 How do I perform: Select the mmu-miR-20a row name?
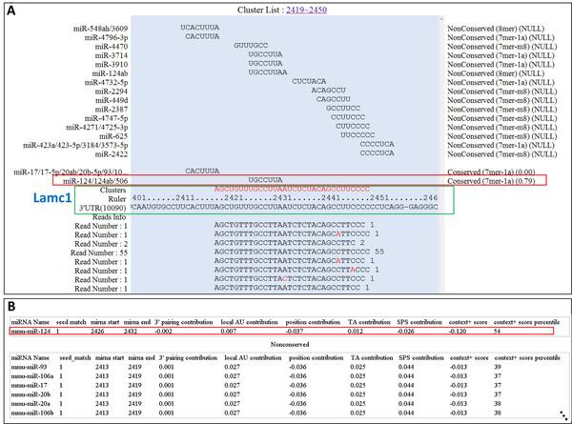click(x=31, y=404)
